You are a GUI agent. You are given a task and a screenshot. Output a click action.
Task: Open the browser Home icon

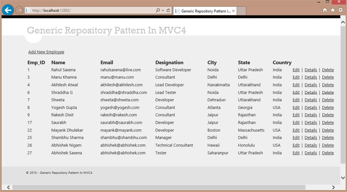point(325,10)
